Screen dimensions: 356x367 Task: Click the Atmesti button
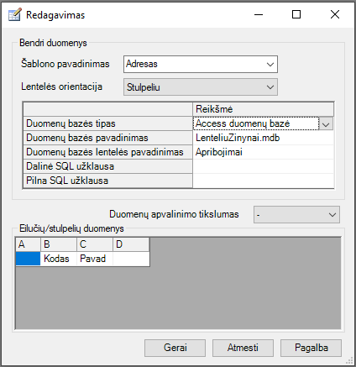243,348
